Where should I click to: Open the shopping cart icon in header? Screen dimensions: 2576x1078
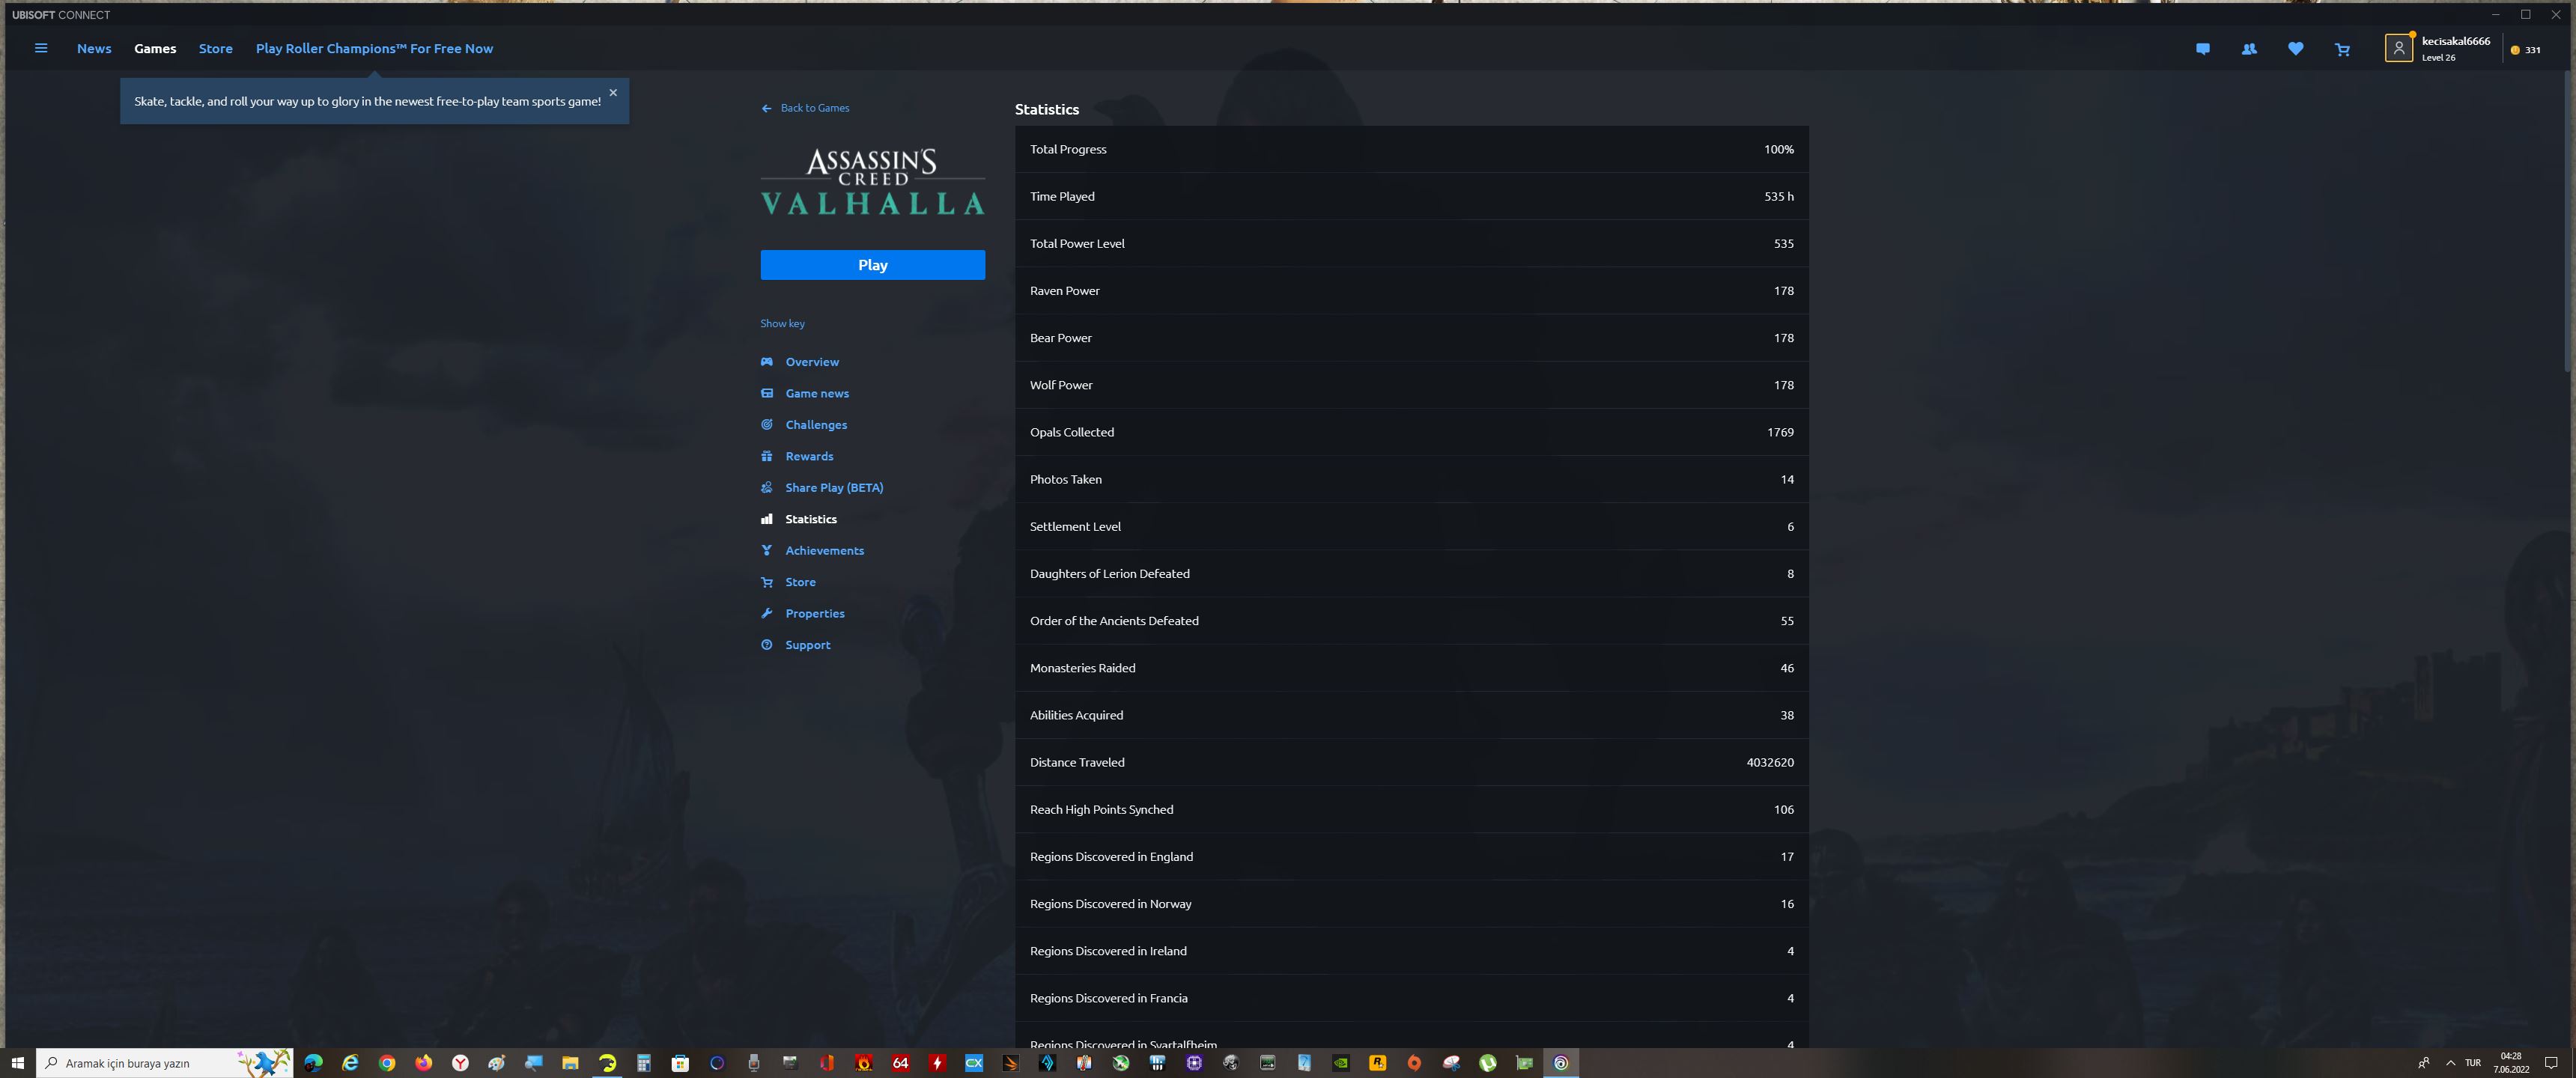click(2342, 49)
